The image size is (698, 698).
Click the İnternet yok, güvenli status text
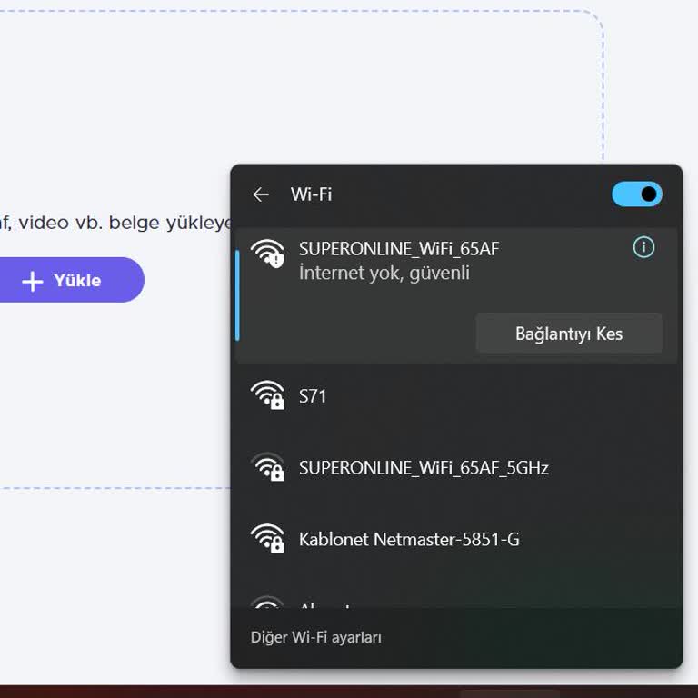coord(384,273)
